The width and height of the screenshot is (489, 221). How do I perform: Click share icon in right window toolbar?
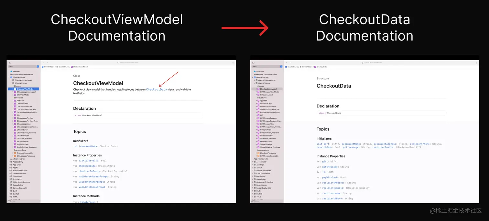coord(477,63)
